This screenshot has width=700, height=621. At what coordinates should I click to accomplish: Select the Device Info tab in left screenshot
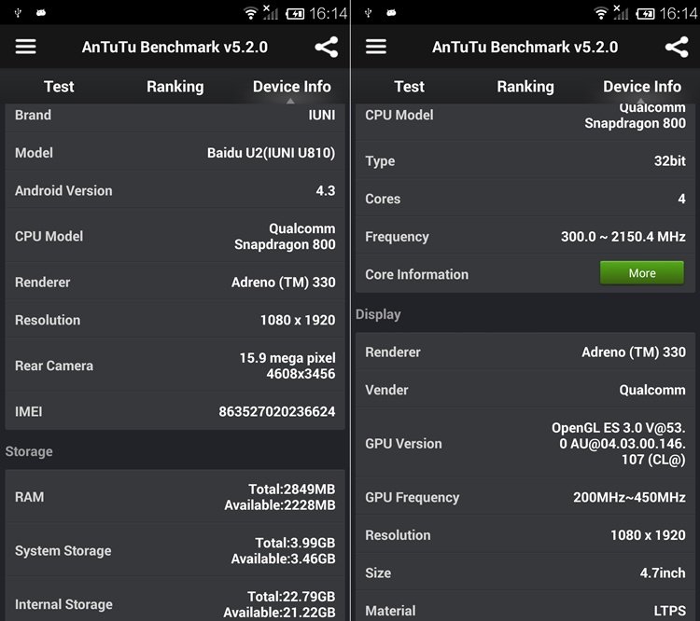click(292, 87)
